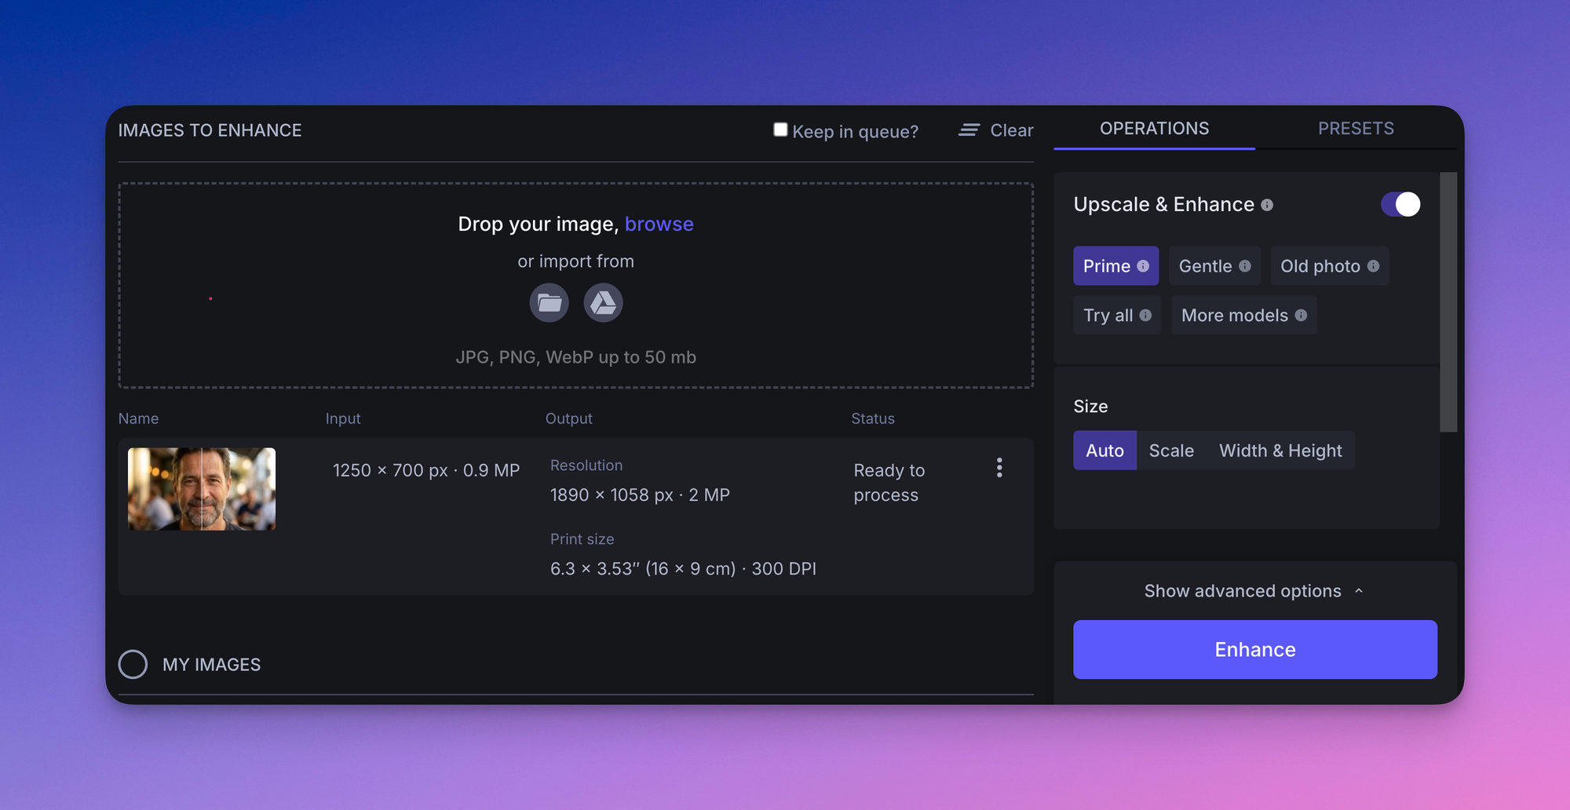Screen dimensions: 1570x810
Task: Click info icon on Old photo model
Action: click(x=1373, y=266)
